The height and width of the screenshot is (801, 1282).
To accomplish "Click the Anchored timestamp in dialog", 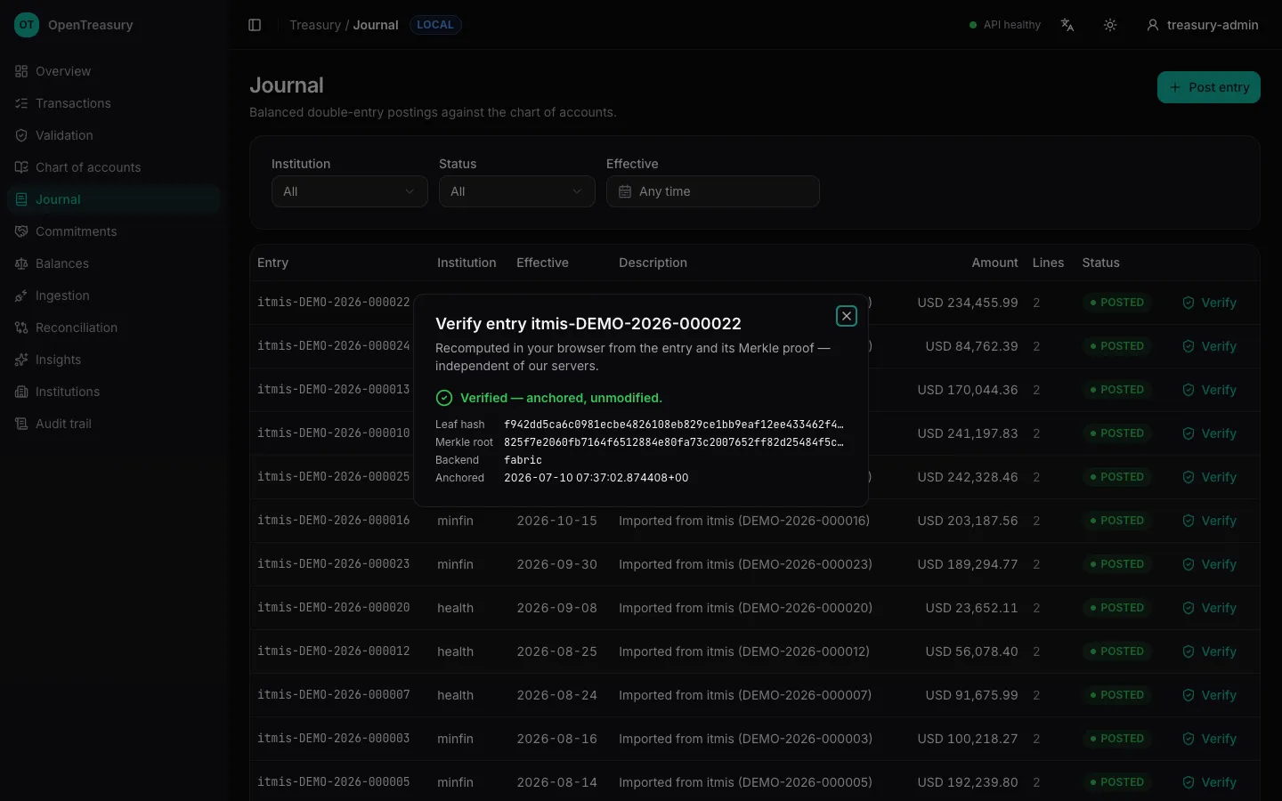I will 596,478.
